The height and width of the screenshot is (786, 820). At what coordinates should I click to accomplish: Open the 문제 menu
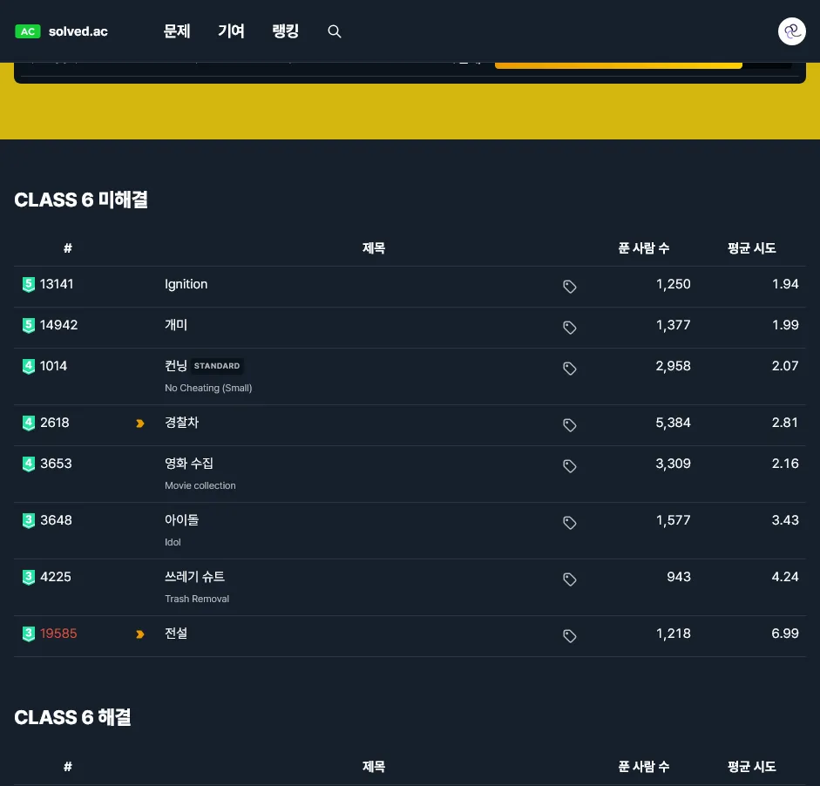[x=177, y=31]
